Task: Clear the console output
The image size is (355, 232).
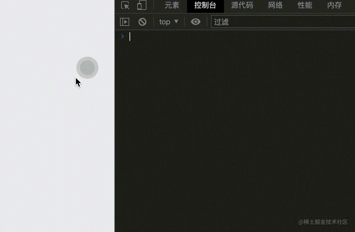Action: 142,22
